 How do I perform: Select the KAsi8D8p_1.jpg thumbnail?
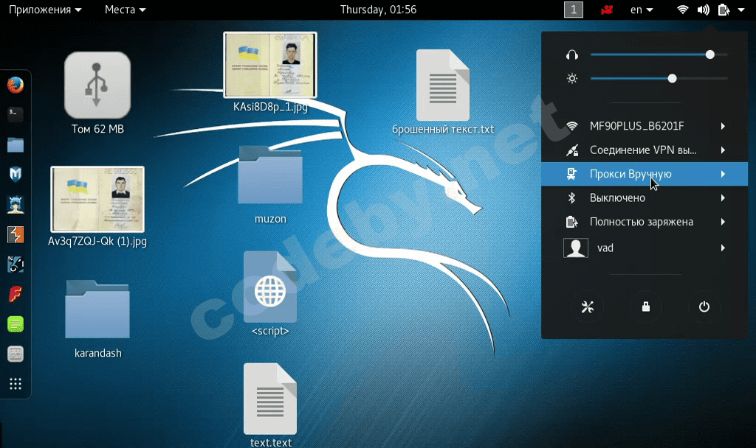point(270,65)
